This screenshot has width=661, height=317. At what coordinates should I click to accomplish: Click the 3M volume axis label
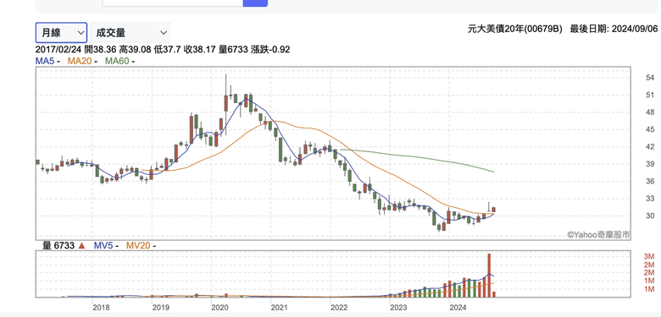click(x=649, y=256)
